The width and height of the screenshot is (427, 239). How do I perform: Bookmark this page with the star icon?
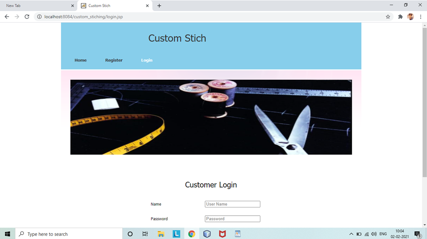pyautogui.click(x=388, y=17)
